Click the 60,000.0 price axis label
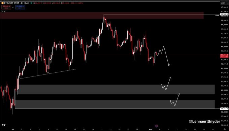Viewport: 229px width, 131px height. 225,90
